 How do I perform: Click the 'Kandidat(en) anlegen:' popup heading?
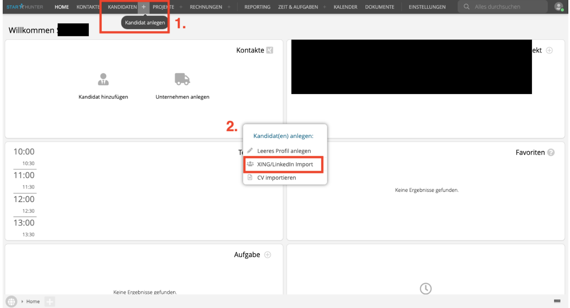tap(283, 136)
